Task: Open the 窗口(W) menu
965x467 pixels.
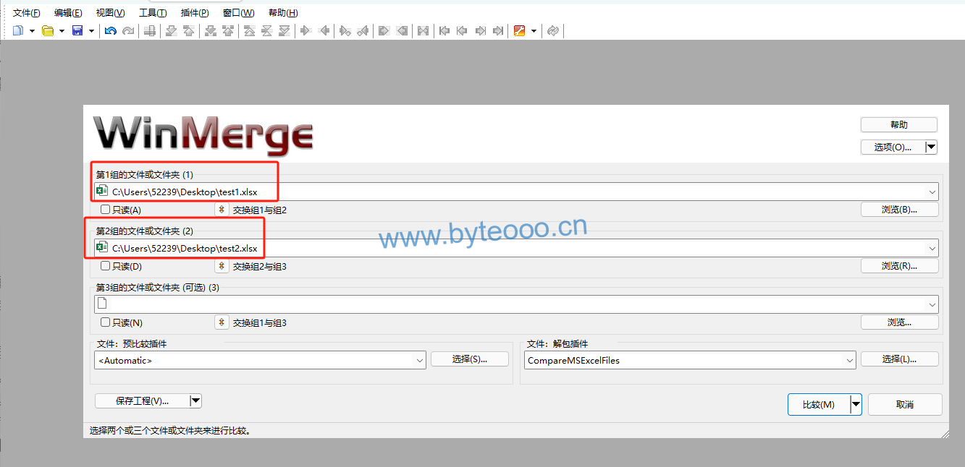Action: click(238, 13)
